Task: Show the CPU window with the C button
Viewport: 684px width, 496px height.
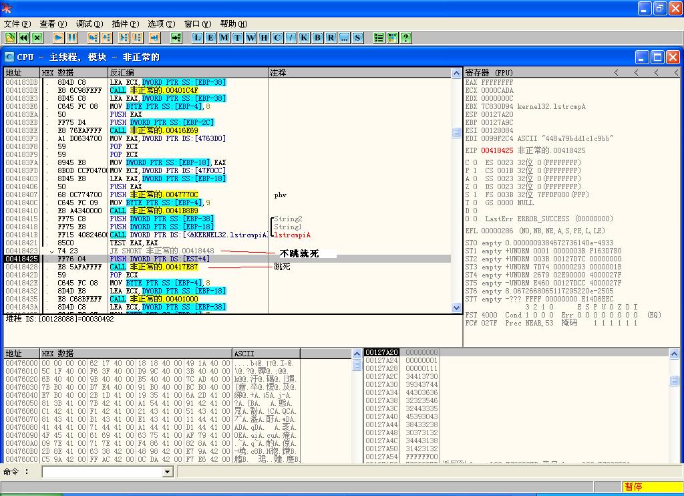Action: tap(277, 38)
